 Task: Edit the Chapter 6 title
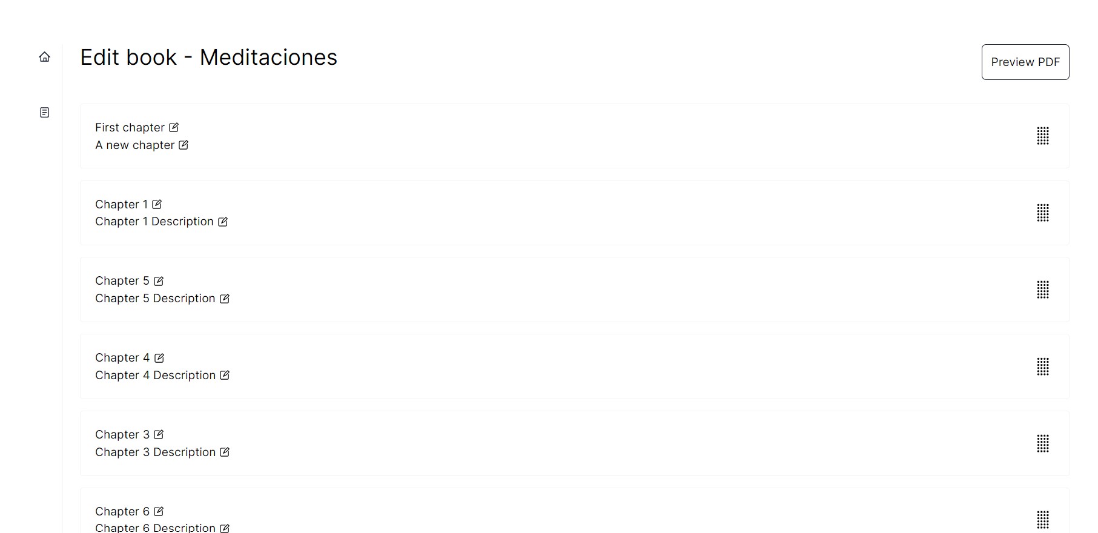[159, 511]
